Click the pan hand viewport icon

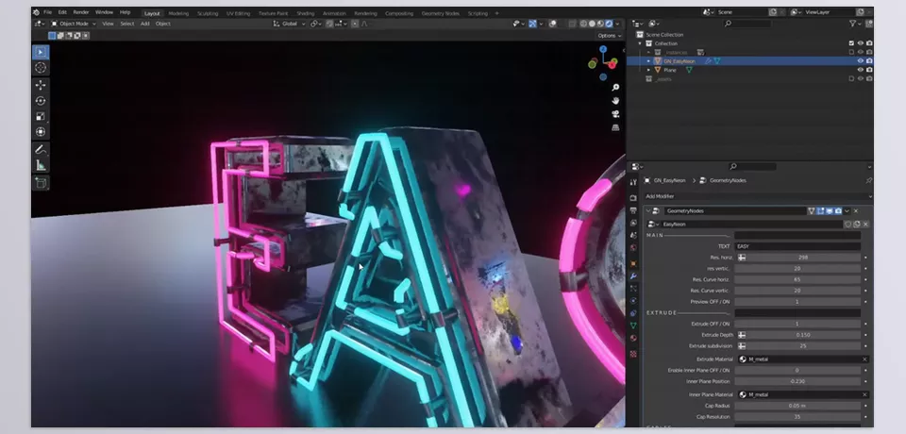615,101
